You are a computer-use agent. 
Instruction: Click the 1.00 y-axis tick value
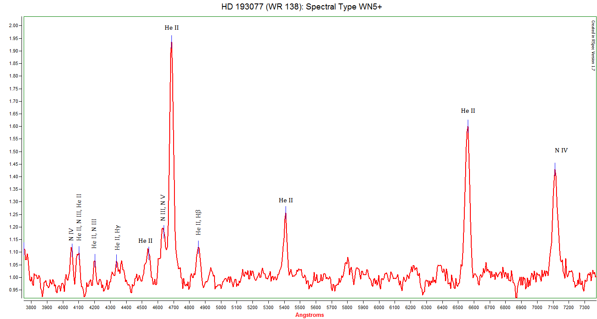point(14,277)
